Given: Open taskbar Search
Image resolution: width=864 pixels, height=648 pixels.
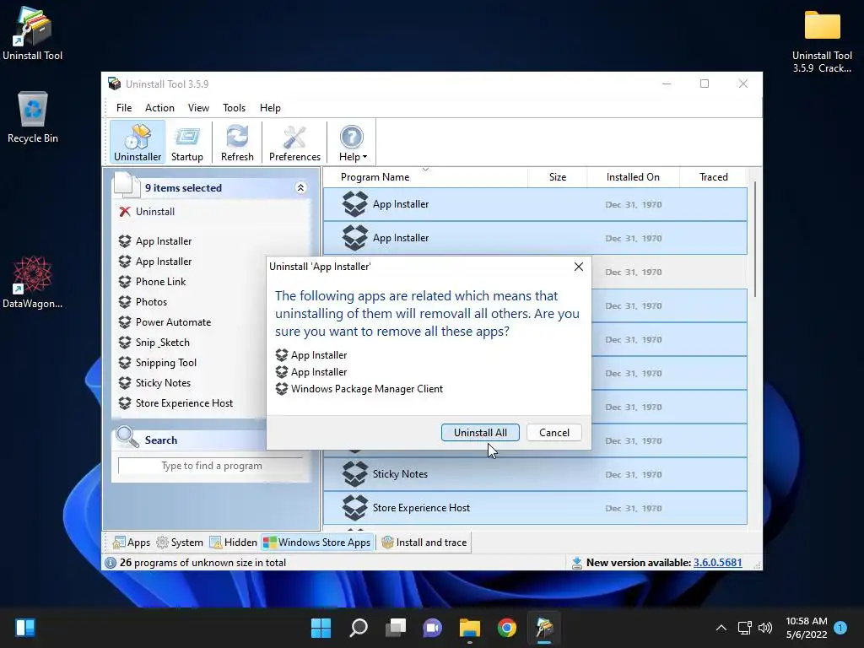Looking at the screenshot, I should (x=358, y=628).
